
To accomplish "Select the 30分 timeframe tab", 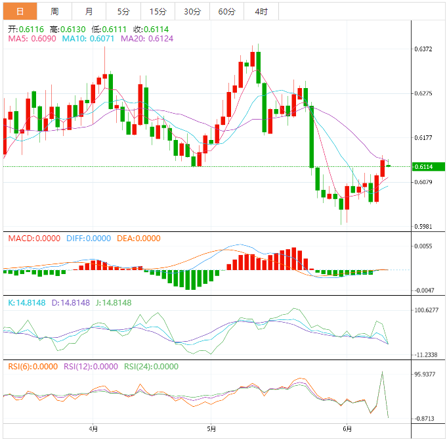I will 192,11.
